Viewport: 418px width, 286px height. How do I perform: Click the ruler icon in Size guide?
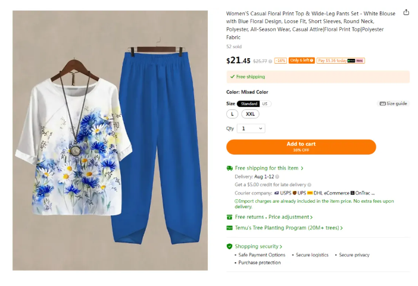coord(382,103)
